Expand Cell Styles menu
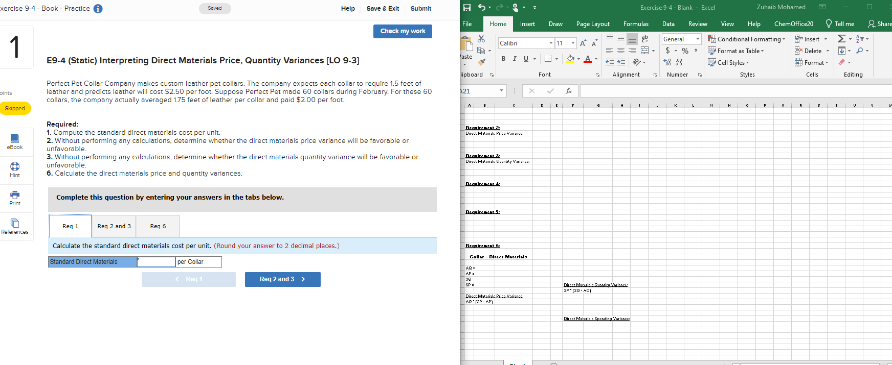892x365 pixels. pos(728,63)
